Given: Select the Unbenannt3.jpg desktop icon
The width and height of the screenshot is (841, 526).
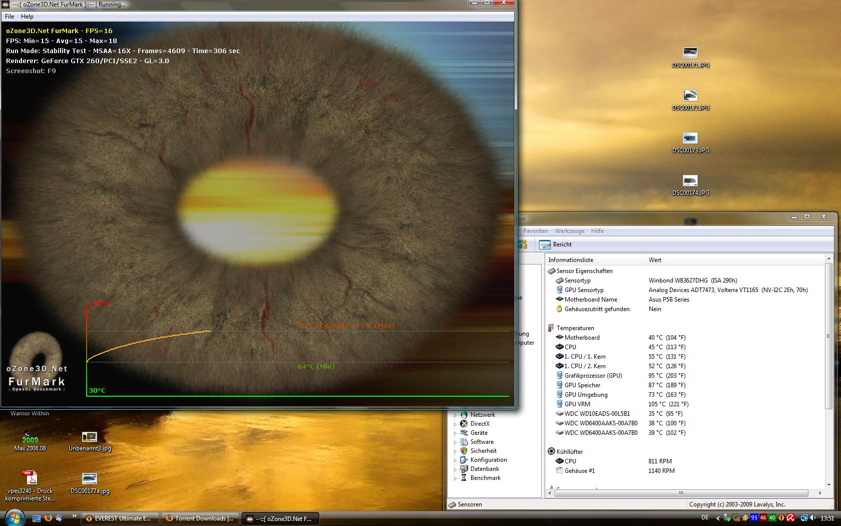Looking at the screenshot, I should [x=90, y=441].
